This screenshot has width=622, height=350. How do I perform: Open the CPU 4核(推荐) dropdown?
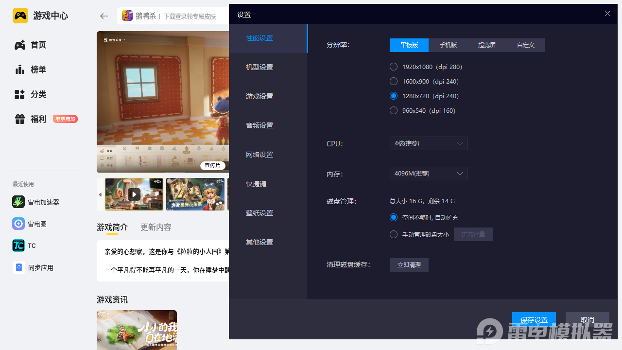(x=429, y=143)
